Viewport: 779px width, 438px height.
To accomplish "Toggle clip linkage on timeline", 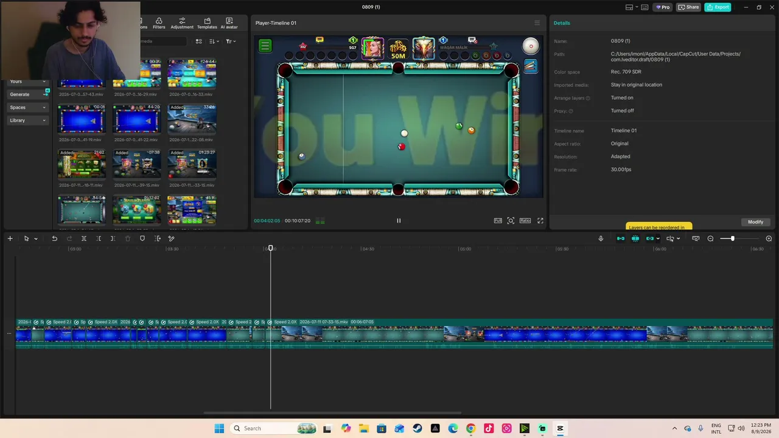I will point(650,238).
